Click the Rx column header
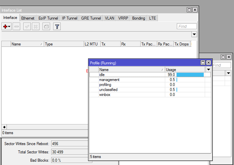Image resolution: width=234 pixels, height=165 pixels. point(130,44)
